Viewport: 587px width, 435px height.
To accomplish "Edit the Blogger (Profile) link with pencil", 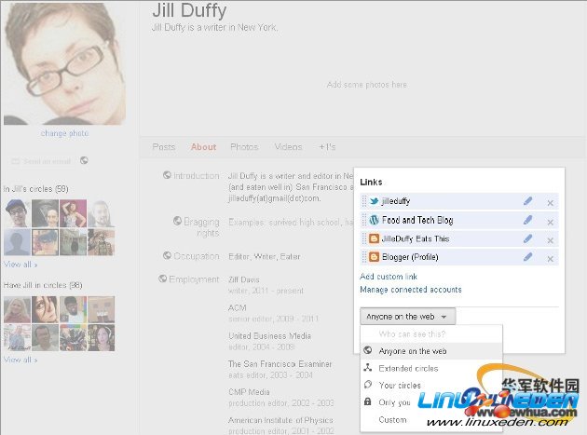I will (x=527, y=257).
